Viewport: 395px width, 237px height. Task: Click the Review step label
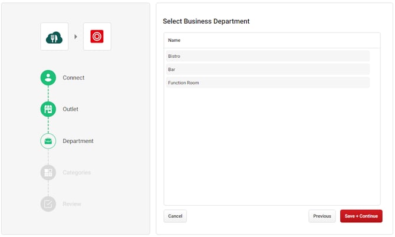pyautogui.click(x=72, y=204)
